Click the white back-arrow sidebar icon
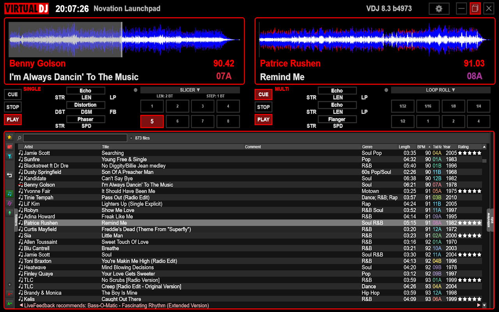This screenshot has width=499, height=312. [10, 175]
